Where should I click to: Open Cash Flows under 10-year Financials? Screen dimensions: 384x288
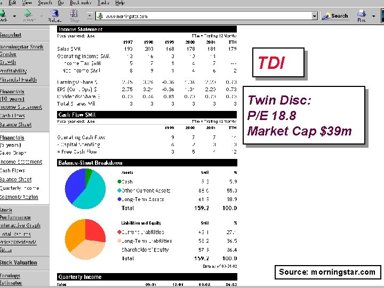pyautogui.click(x=12, y=116)
